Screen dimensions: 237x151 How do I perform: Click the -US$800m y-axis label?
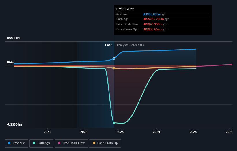pos(14,124)
